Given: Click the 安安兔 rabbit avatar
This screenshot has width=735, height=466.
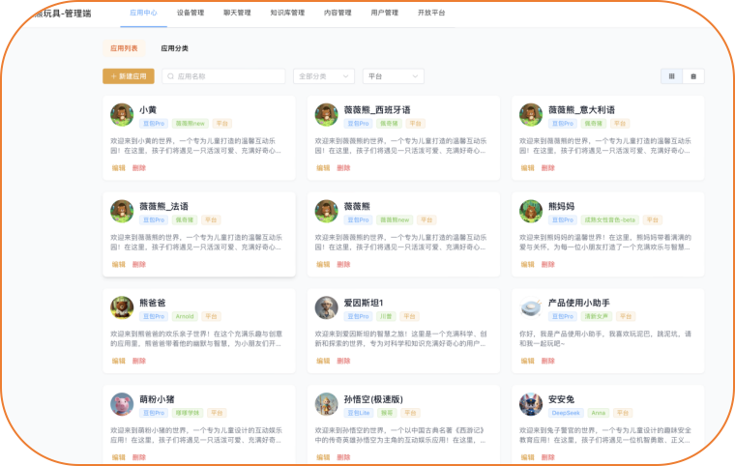Looking at the screenshot, I should 531,404.
